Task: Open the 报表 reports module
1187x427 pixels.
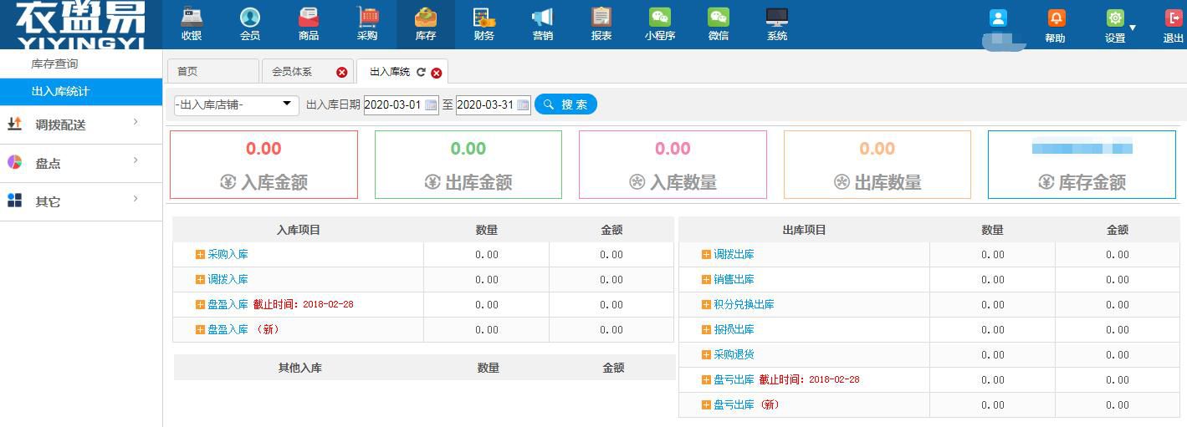Action: click(x=601, y=24)
